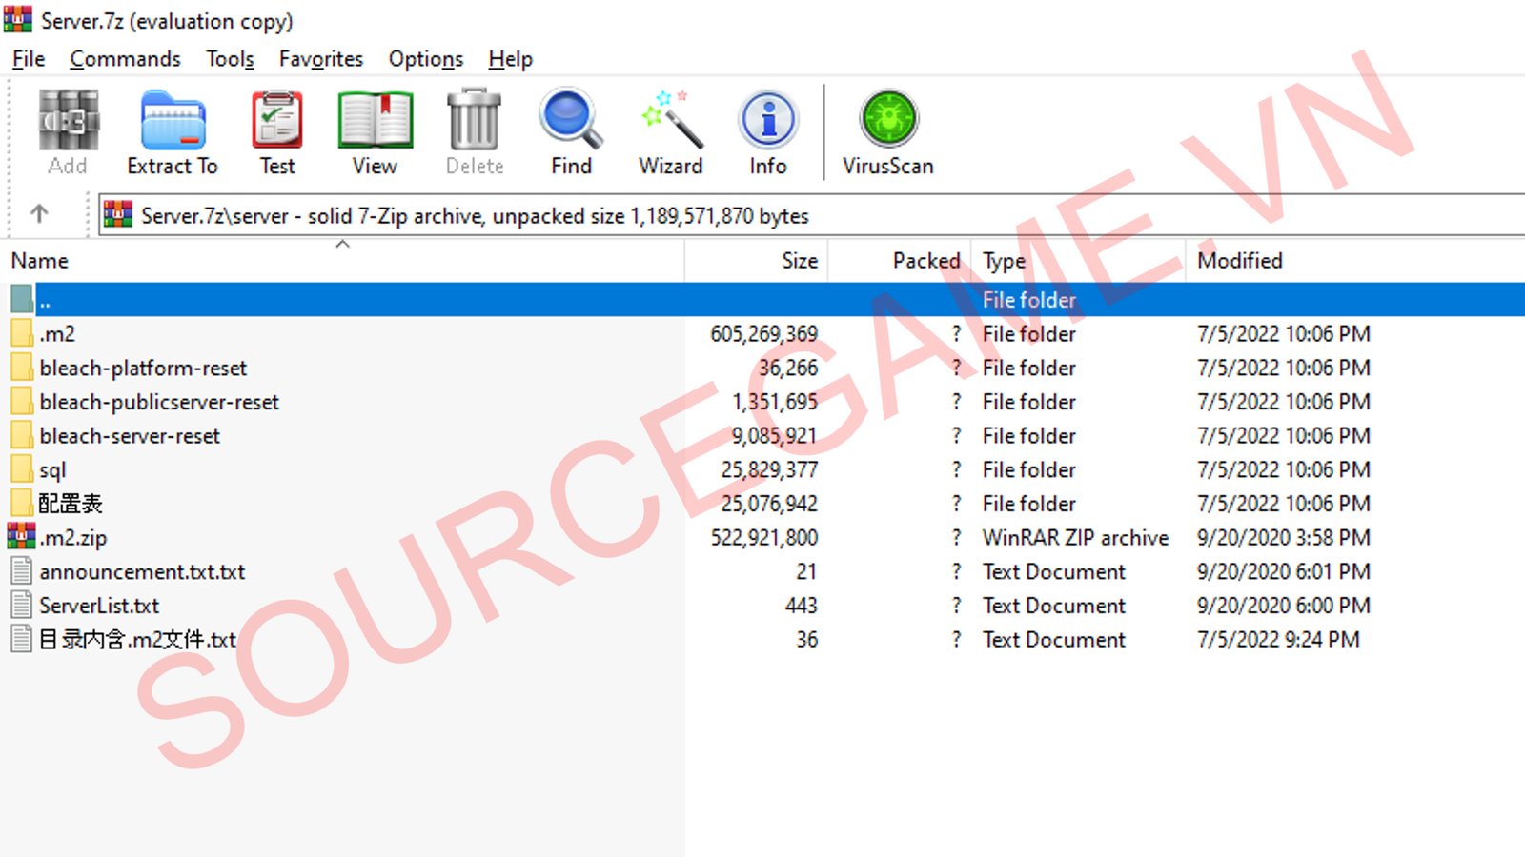The width and height of the screenshot is (1525, 857).
Task: Sort the list by Name column
Action: [40, 261]
